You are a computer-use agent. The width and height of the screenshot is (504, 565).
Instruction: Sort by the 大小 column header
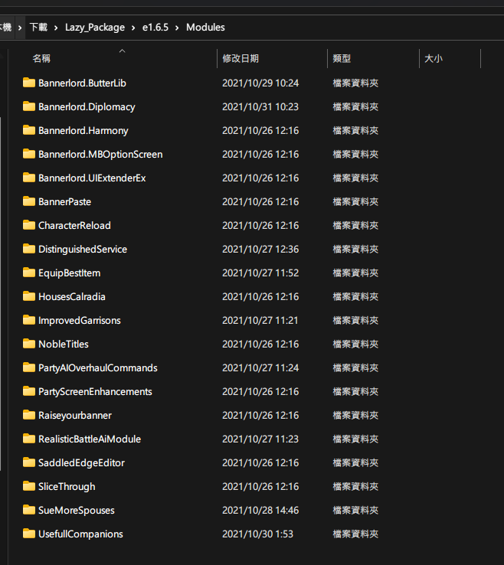coord(434,58)
